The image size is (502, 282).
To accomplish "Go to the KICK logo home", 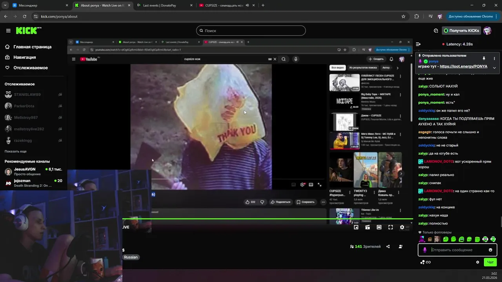I will coord(28,31).
